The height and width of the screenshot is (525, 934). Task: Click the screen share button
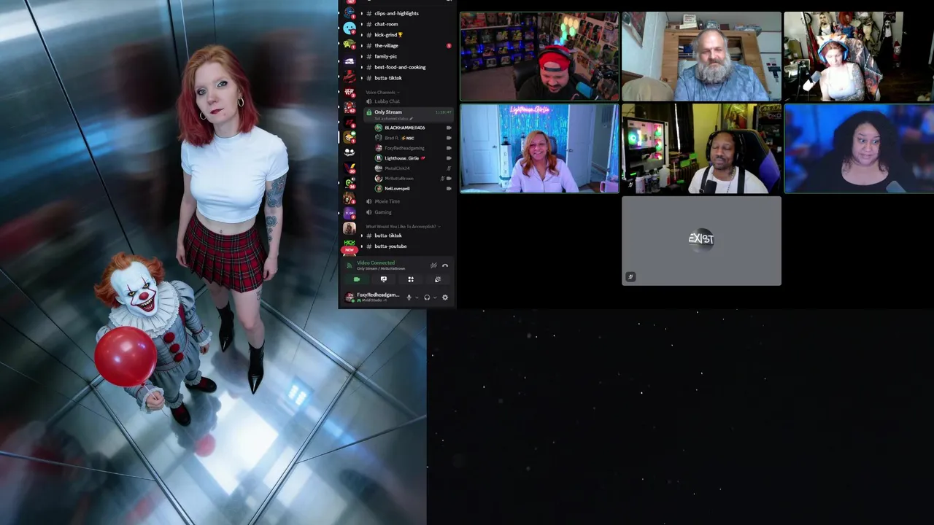[x=383, y=279]
